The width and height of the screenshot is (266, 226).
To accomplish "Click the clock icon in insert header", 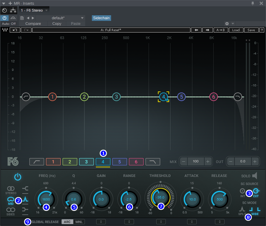I will coord(5,11).
